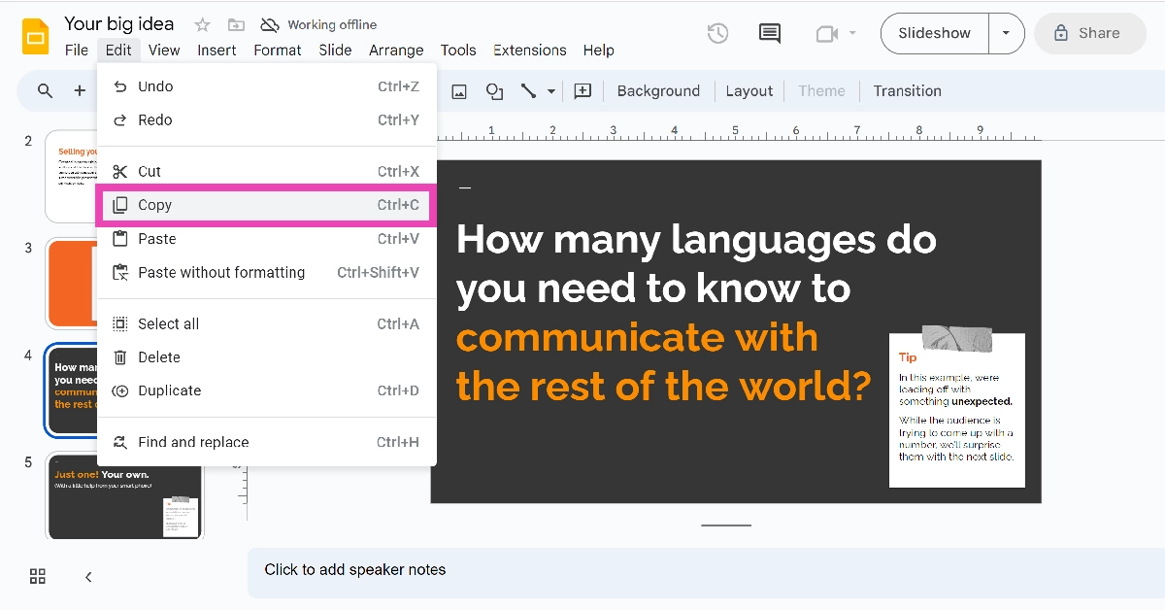Click the move to folder icon
Viewport: 1165px width, 610px height.
(236, 24)
